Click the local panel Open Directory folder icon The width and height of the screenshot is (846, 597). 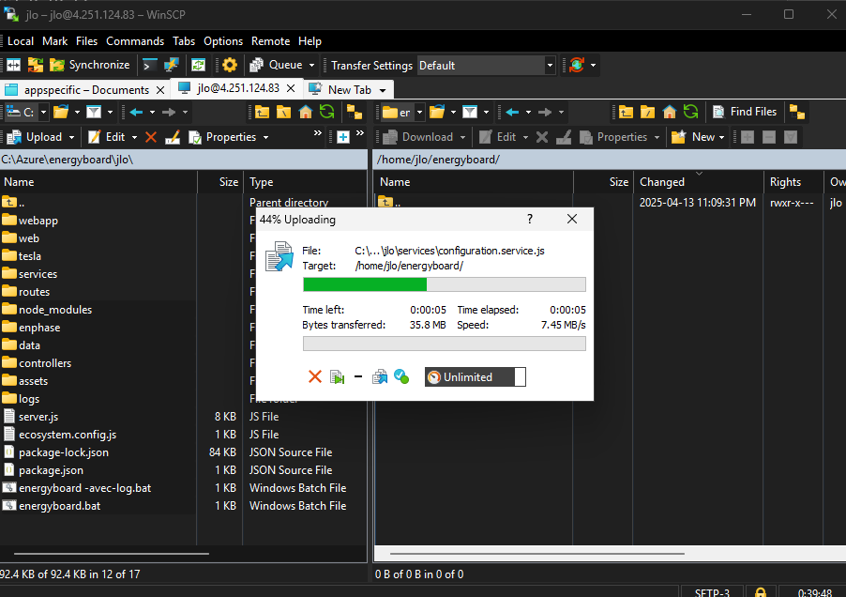tap(60, 112)
